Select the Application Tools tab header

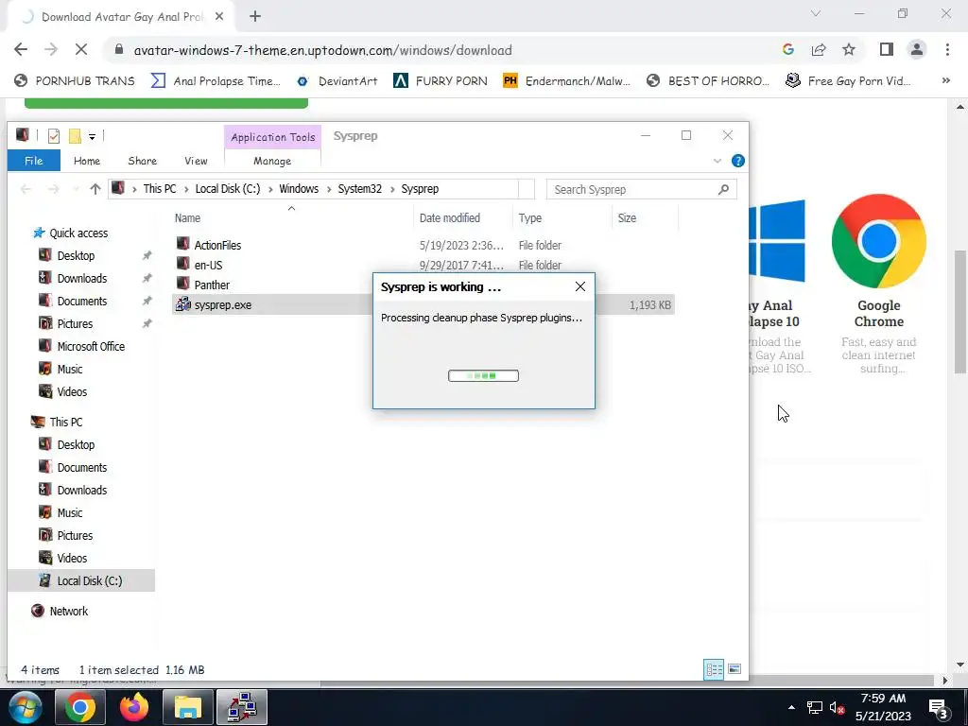click(273, 137)
